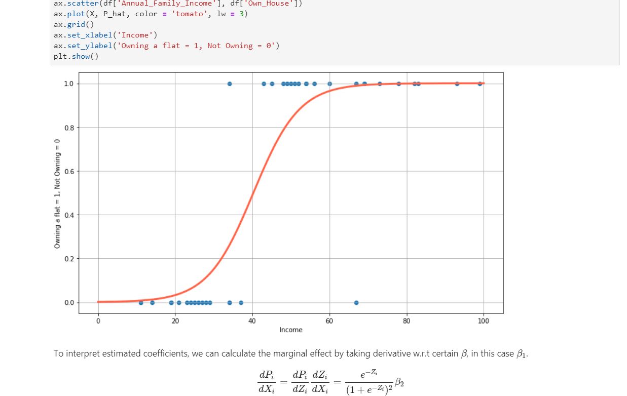Click the rotated y-axis label text

point(57,193)
